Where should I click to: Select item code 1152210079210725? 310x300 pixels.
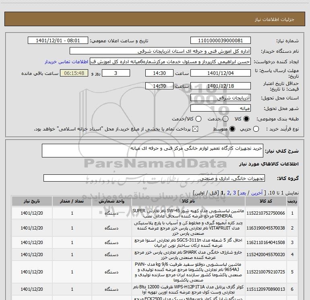pyautogui.click(x=266, y=272)
